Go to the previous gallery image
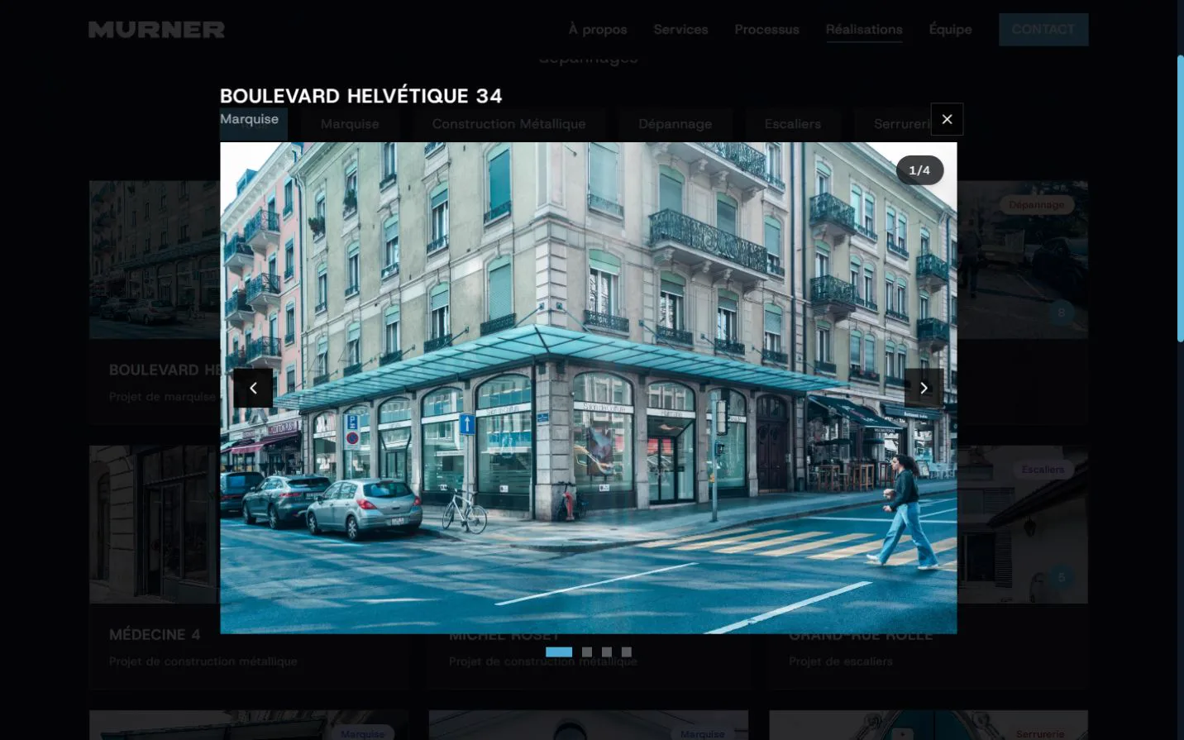1184x740 pixels. pyautogui.click(x=253, y=388)
